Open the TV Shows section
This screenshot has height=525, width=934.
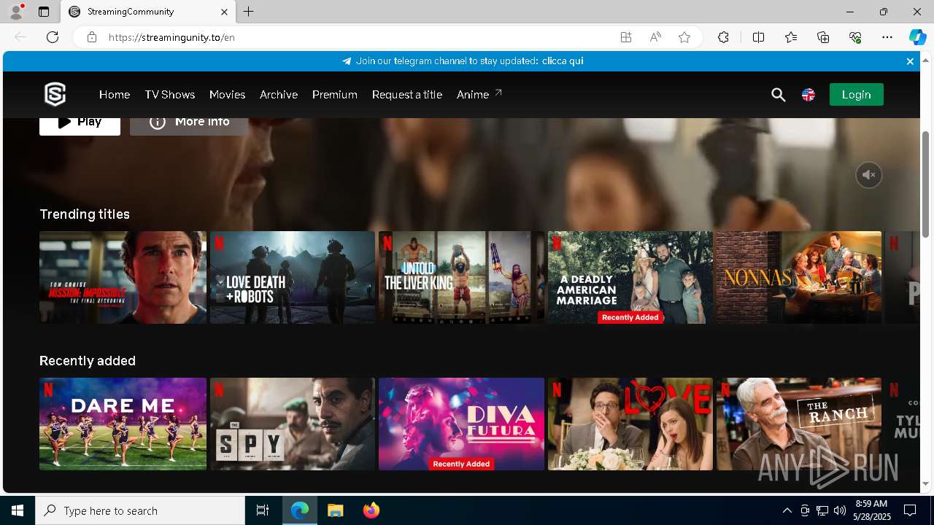(169, 95)
